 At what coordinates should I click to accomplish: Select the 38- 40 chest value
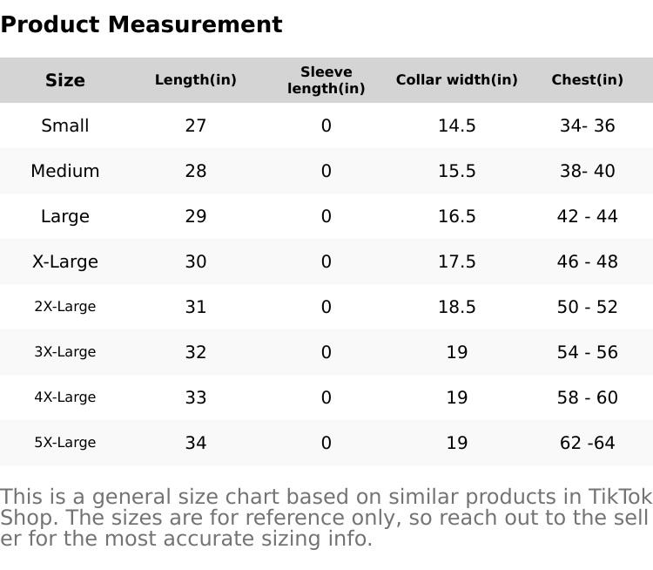tap(588, 171)
